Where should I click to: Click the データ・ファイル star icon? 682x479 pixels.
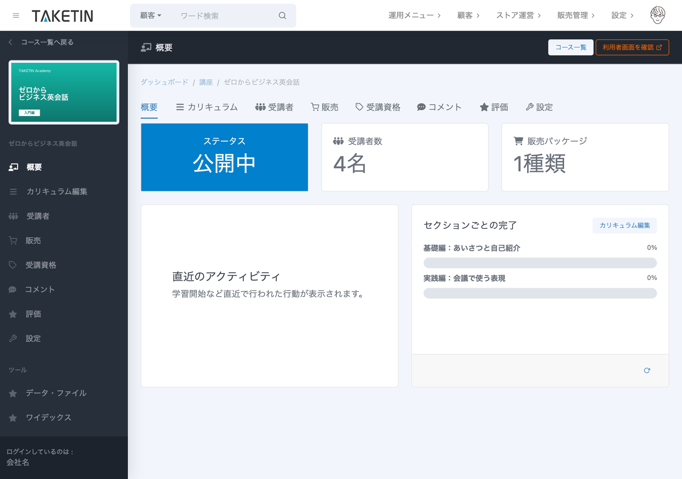point(13,393)
